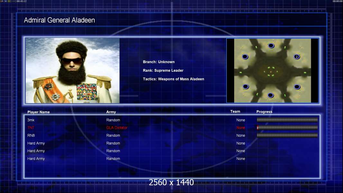Click the 'Branch: Unknown' line
The image size is (343, 193).
coord(159,62)
